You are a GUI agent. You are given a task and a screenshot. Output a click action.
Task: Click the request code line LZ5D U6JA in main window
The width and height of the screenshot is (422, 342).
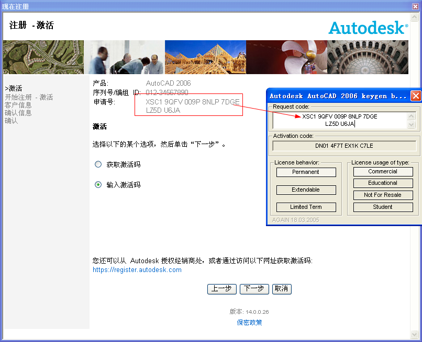click(163, 110)
